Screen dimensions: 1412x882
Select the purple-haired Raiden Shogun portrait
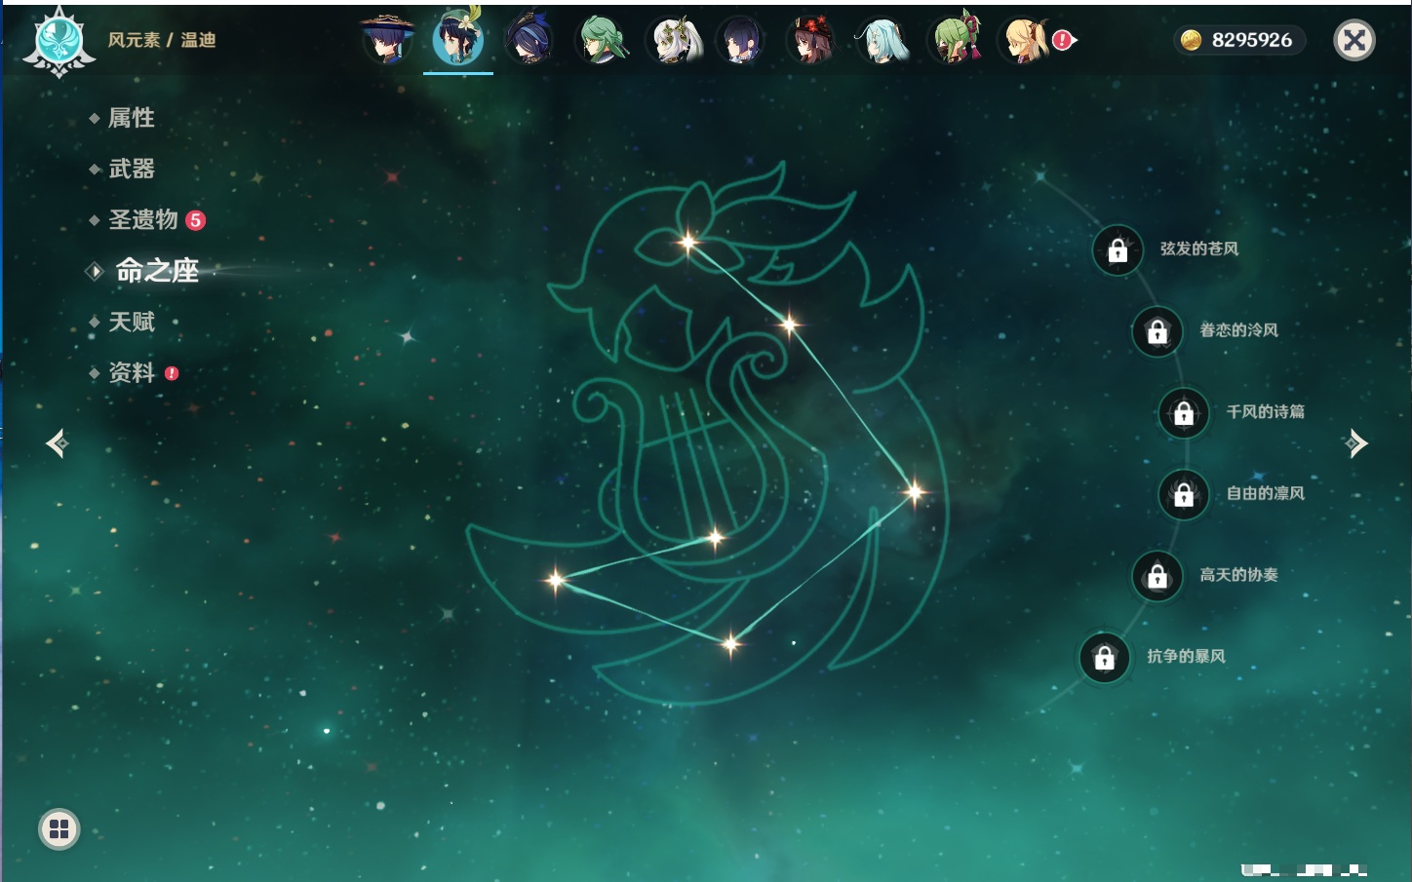(741, 40)
